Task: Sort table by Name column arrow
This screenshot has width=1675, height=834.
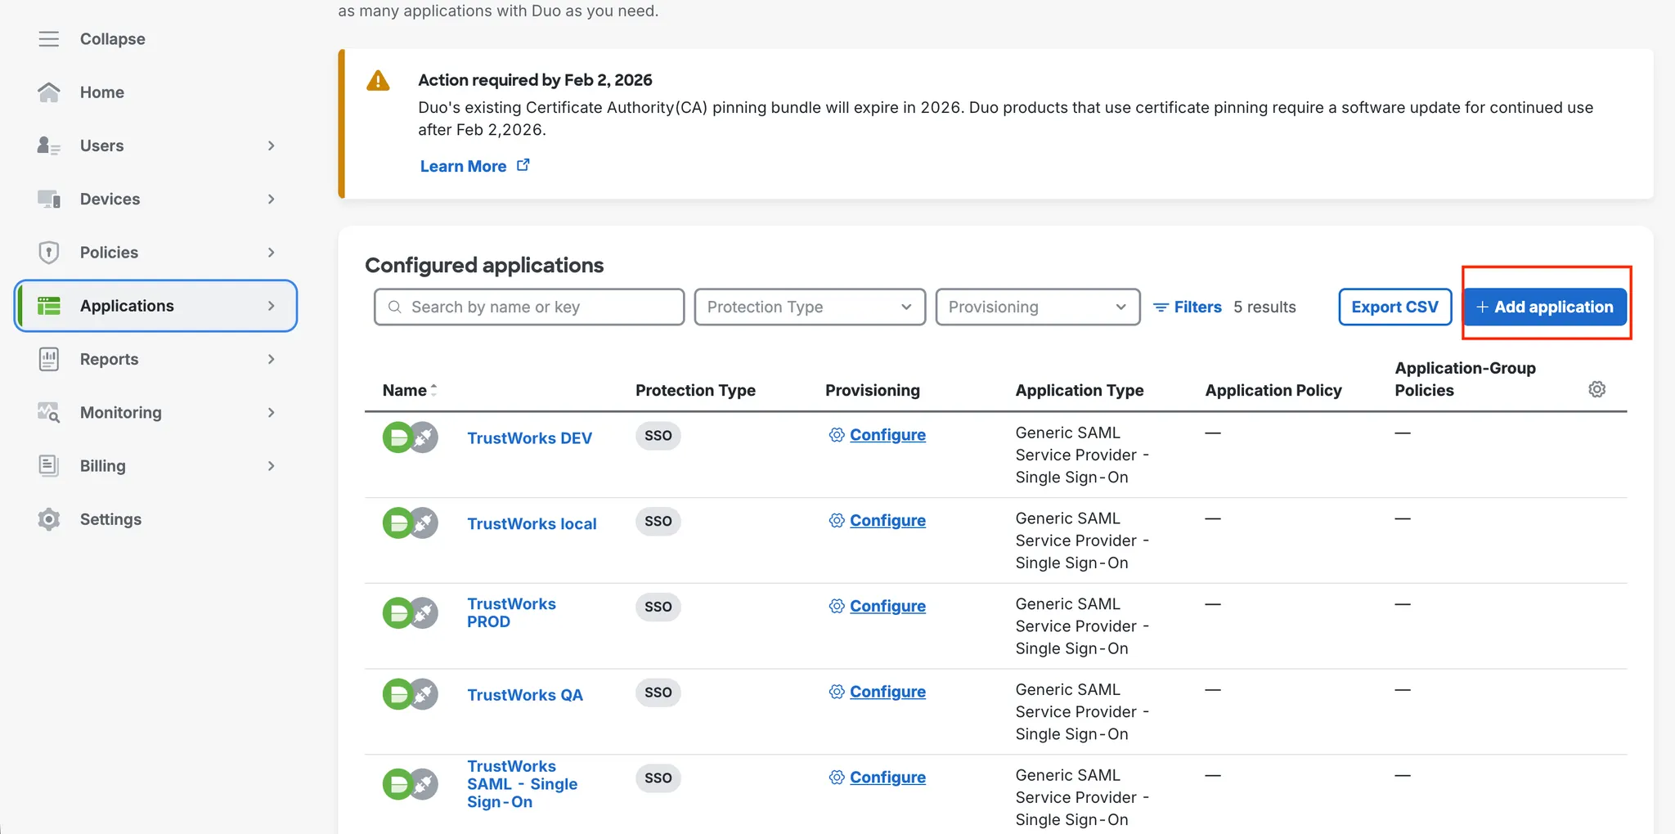Action: click(433, 390)
